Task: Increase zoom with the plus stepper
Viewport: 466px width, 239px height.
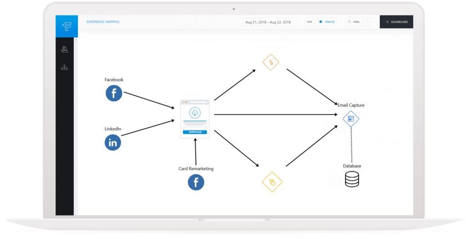Action: 367,20
